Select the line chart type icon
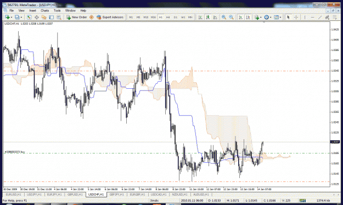 pos(215,17)
